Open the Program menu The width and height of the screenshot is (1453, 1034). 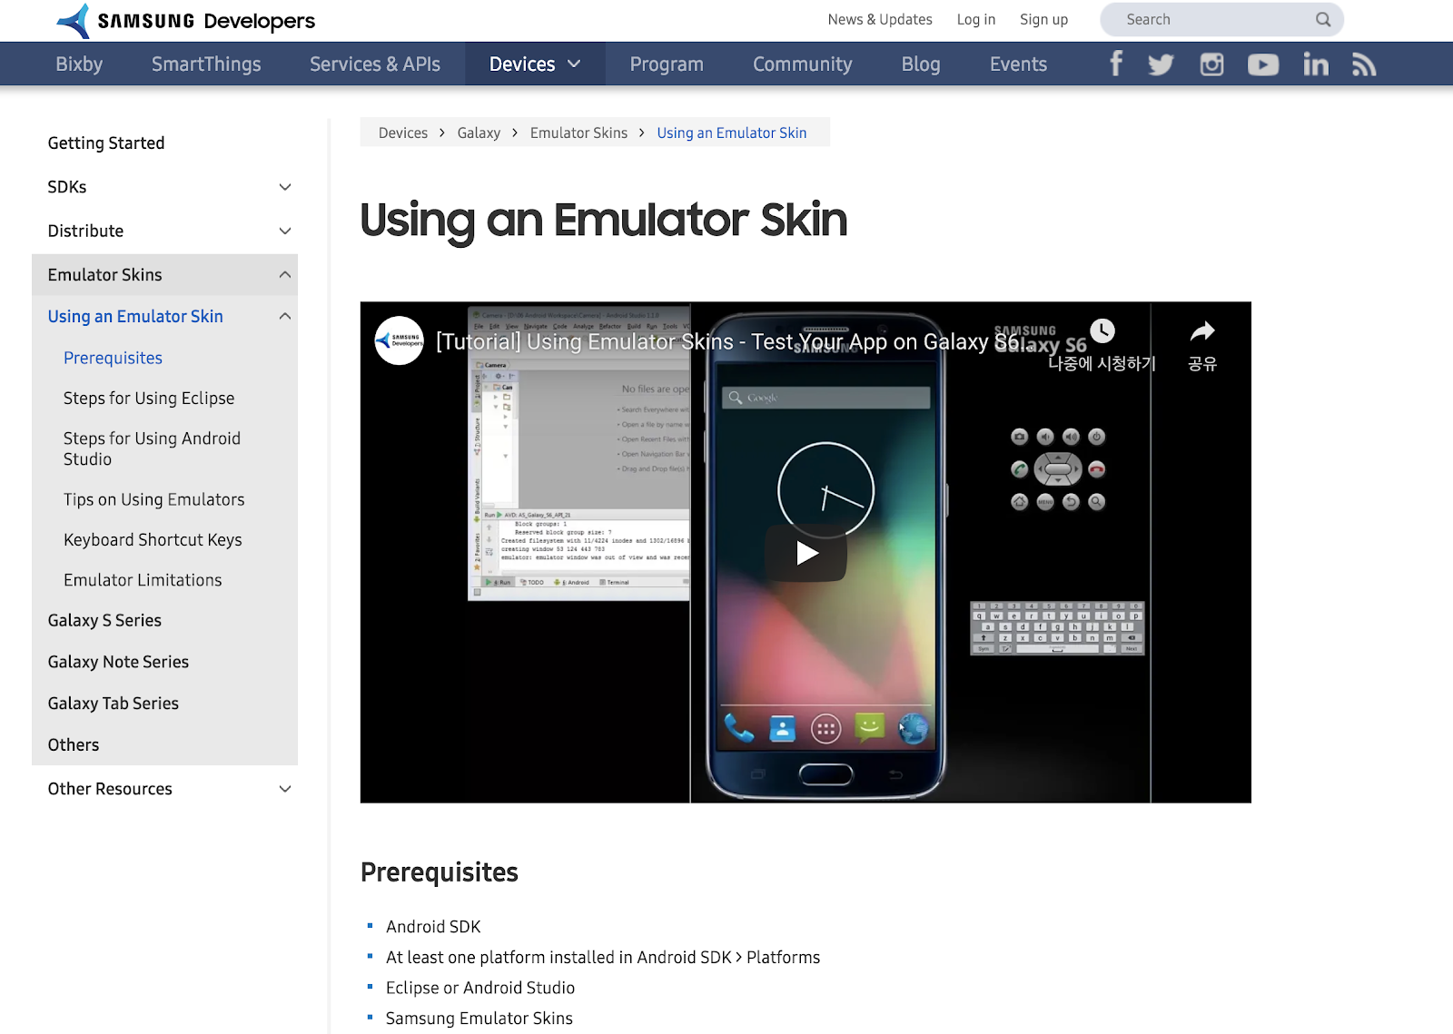click(x=667, y=64)
